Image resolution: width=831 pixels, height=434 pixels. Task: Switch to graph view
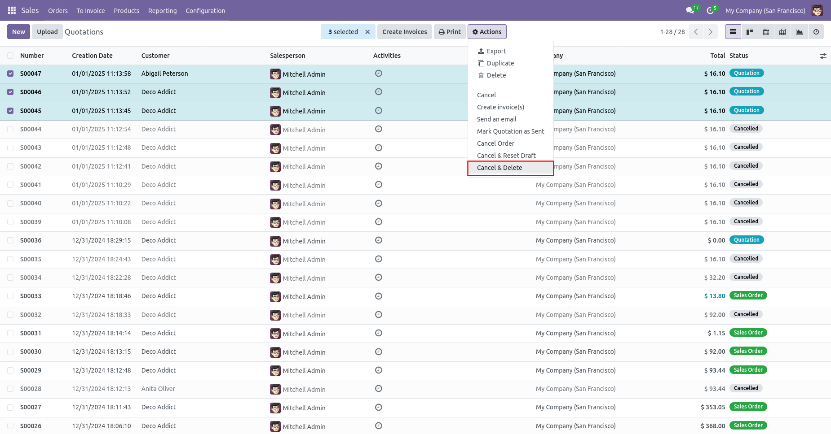(x=800, y=32)
